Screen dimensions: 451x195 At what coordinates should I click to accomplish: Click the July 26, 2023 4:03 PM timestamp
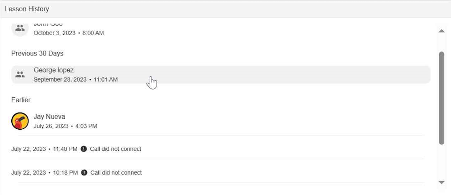(x=65, y=126)
